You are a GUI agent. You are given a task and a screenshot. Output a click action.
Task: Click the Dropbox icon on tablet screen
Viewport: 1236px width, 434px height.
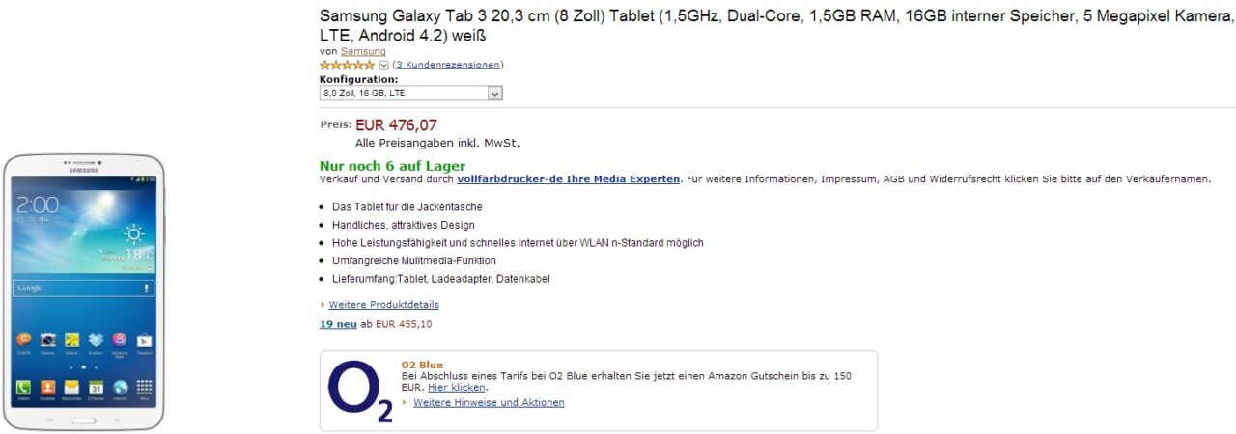tap(96, 339)
